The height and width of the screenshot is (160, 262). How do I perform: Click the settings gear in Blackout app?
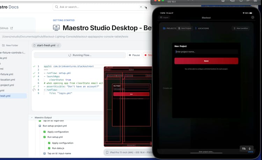[253, 17]
